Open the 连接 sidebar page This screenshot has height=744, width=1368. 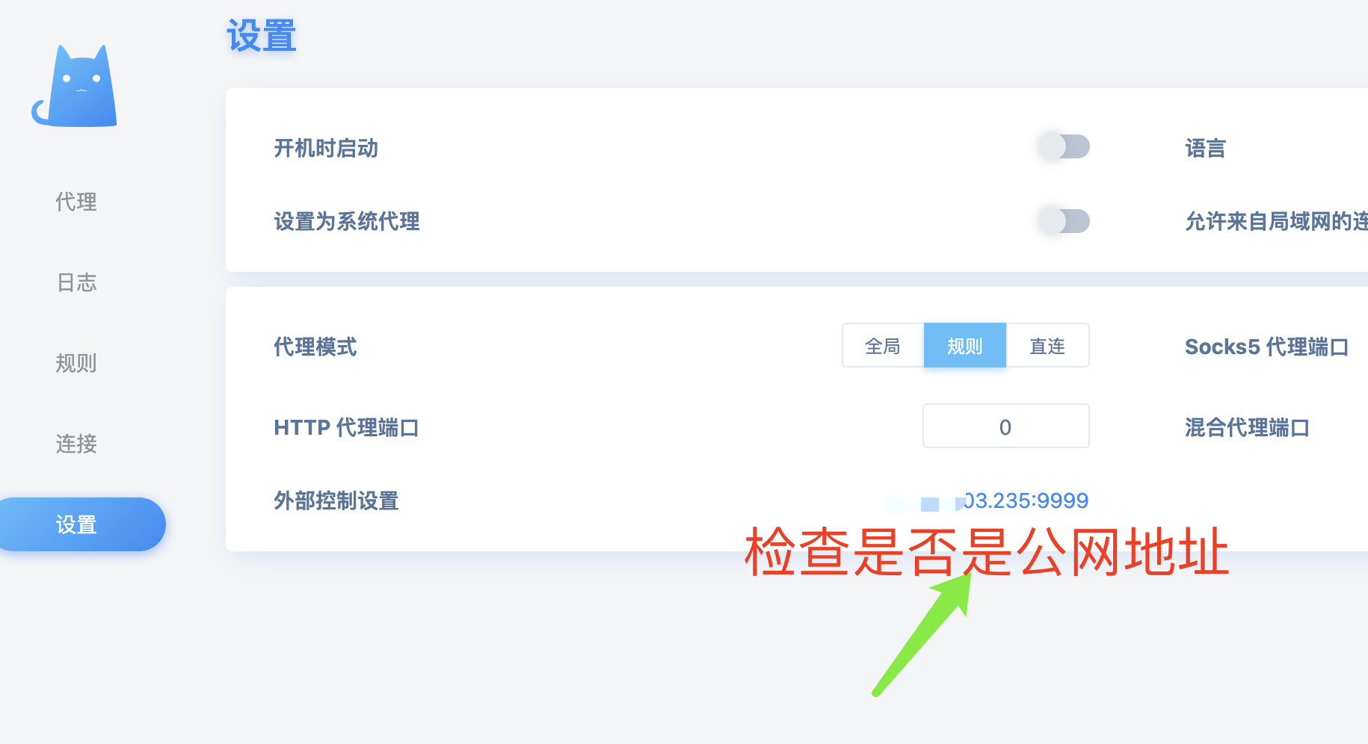pyautogui.click(x=76, y=444)
